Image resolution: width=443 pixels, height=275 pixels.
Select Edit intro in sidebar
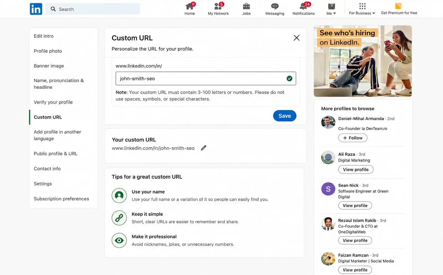click(x=44, y=36)
